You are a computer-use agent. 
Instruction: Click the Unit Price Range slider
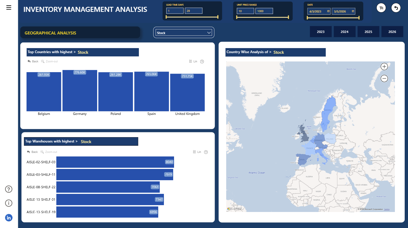[x=263, y=17]
